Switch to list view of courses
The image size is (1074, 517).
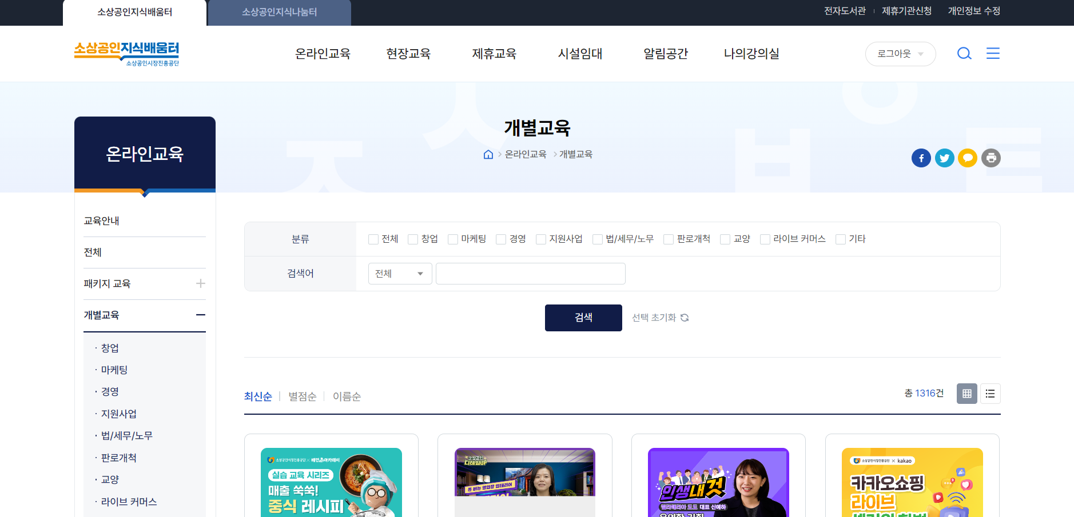991,394
